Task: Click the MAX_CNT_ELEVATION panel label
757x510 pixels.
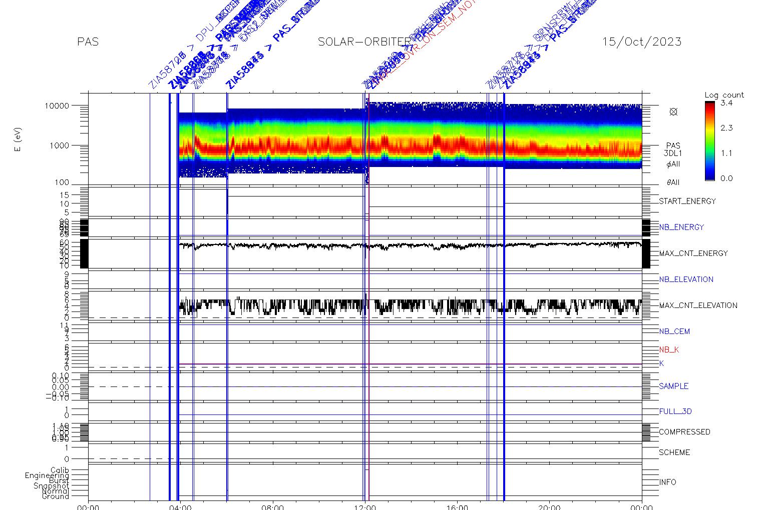Action: coord(698,305)
